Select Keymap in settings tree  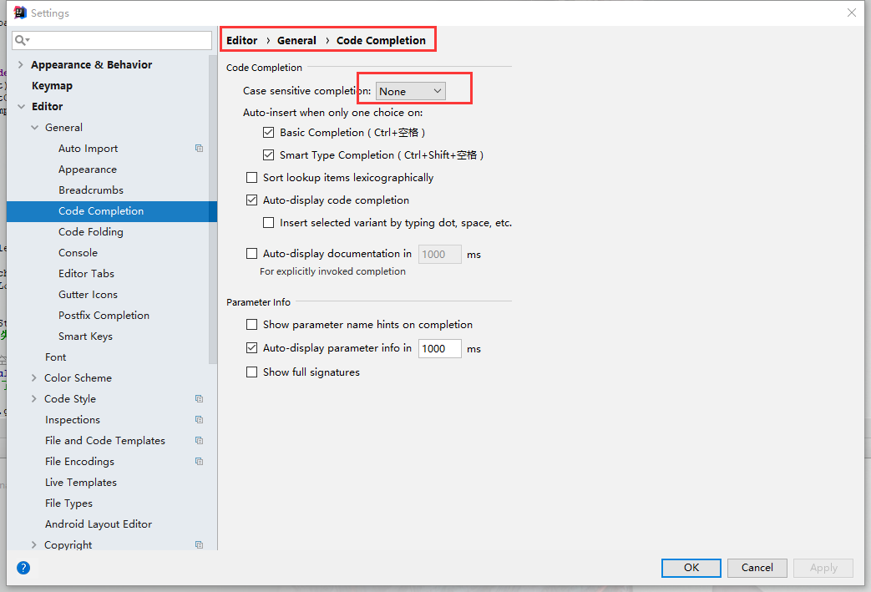click(x=53, y=85)
